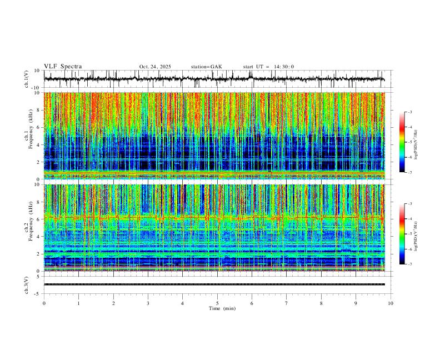Click the "start UT = 14:30:0" text
This screenshot has width=440, height=340.
(268, 67)
